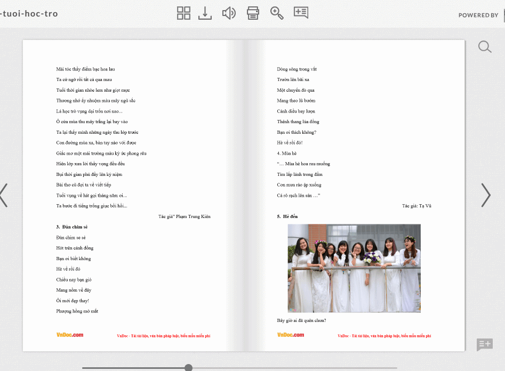This screenshot has width=505, height=371.
Task: Click the line "Ôi mới đẹp thay!"
Action: click(73, 301)
